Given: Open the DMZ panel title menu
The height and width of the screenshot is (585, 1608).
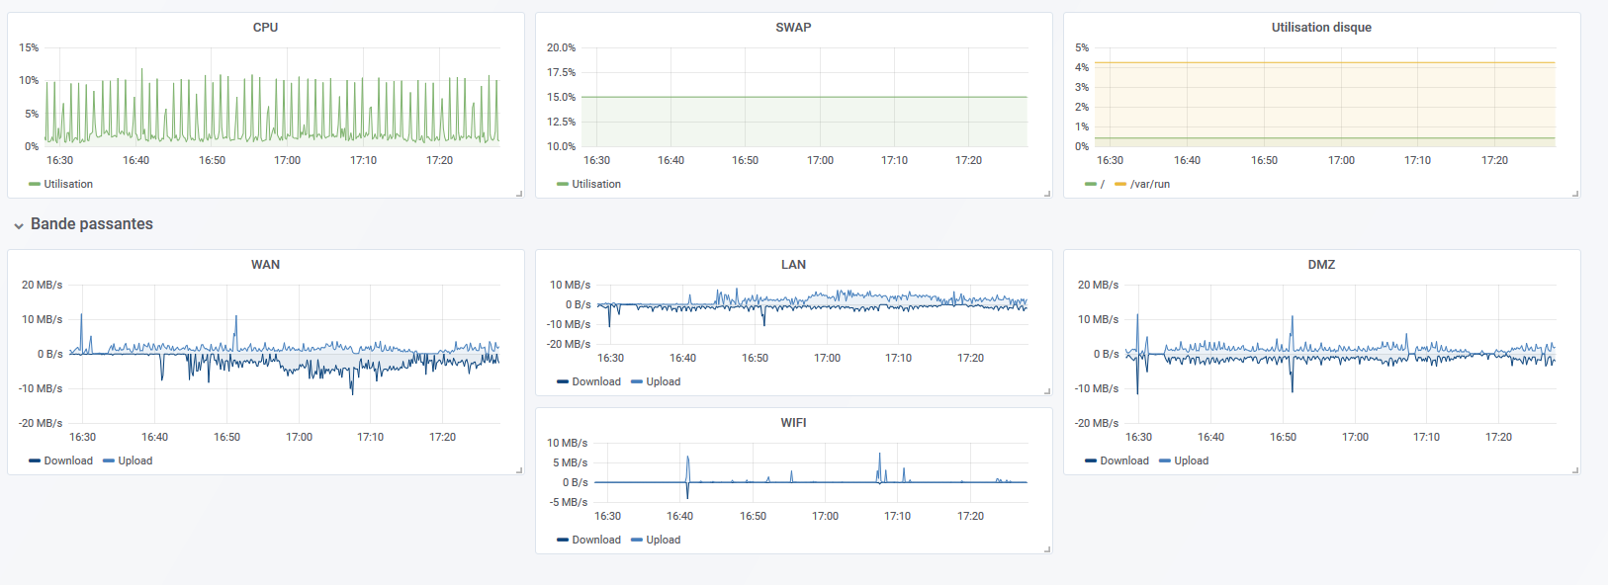Looking at the screenshot, I should tap(1321, 265).
